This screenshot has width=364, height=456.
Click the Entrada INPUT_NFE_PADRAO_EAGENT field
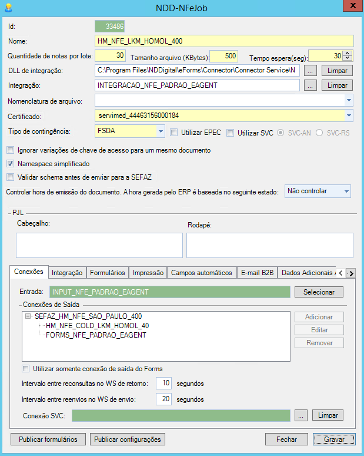170,292
